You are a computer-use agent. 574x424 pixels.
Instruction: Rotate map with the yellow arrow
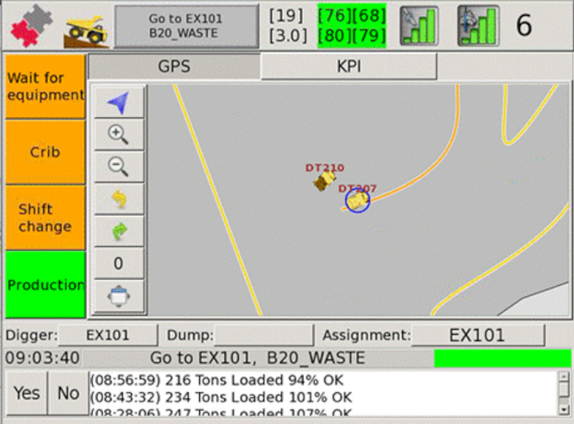(119, 199)
